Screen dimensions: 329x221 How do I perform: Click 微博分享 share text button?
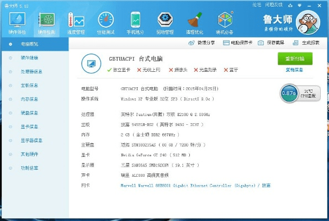click(x=206, y=43)
